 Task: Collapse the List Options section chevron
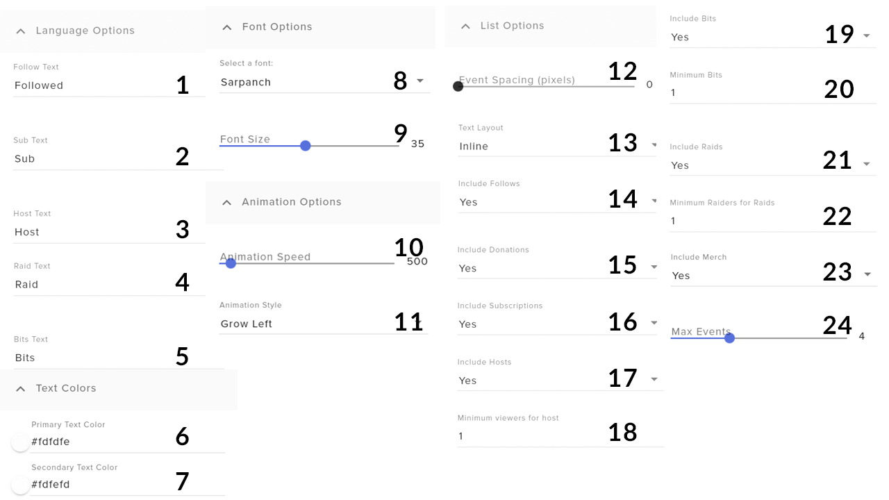[465, 26]
